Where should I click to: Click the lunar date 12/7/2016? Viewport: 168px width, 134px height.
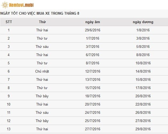click(93, 71)
